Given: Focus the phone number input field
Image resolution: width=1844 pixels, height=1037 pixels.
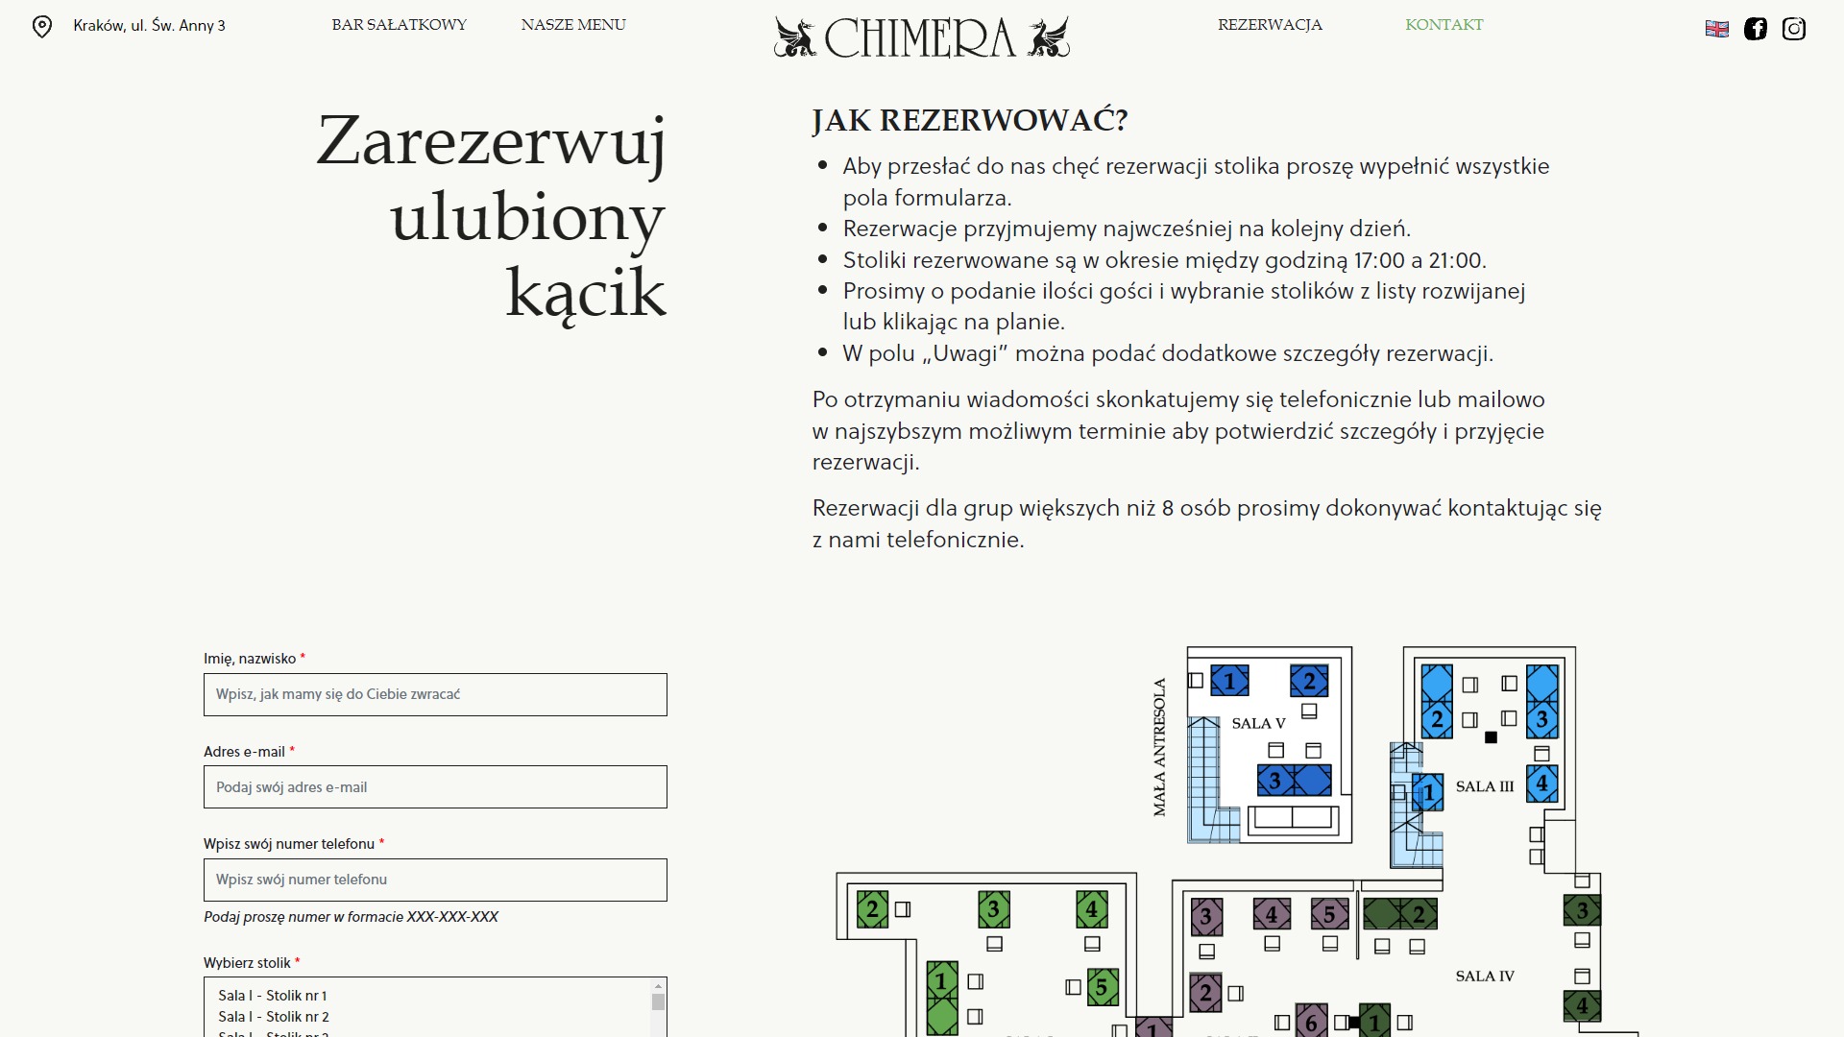Looking at the screenshot, I should [x=435, y=880].
